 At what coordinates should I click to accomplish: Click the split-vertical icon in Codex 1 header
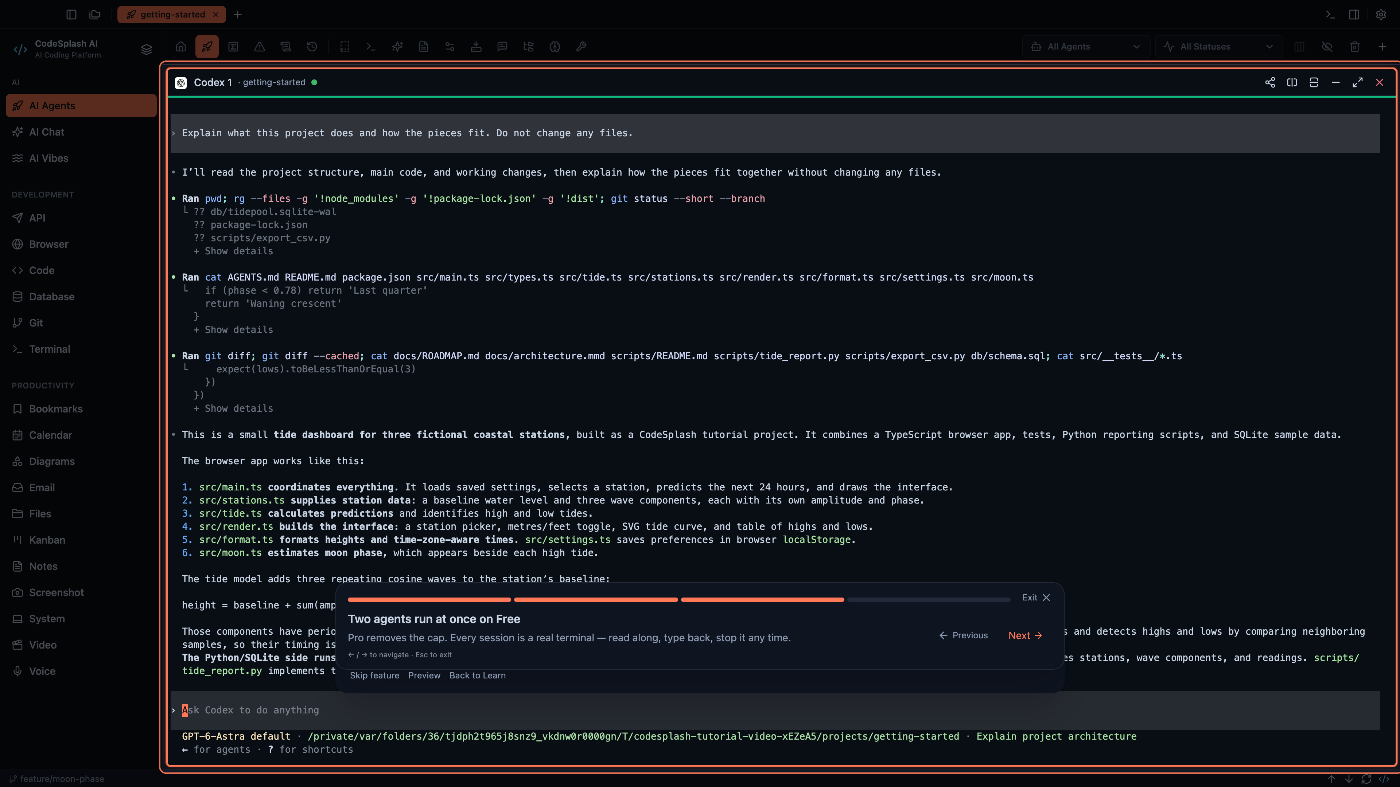point(1314,83)
